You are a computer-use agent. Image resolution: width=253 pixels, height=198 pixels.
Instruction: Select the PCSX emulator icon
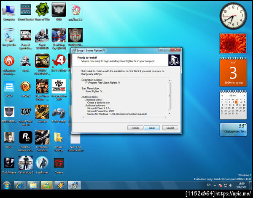click(9, 89)
